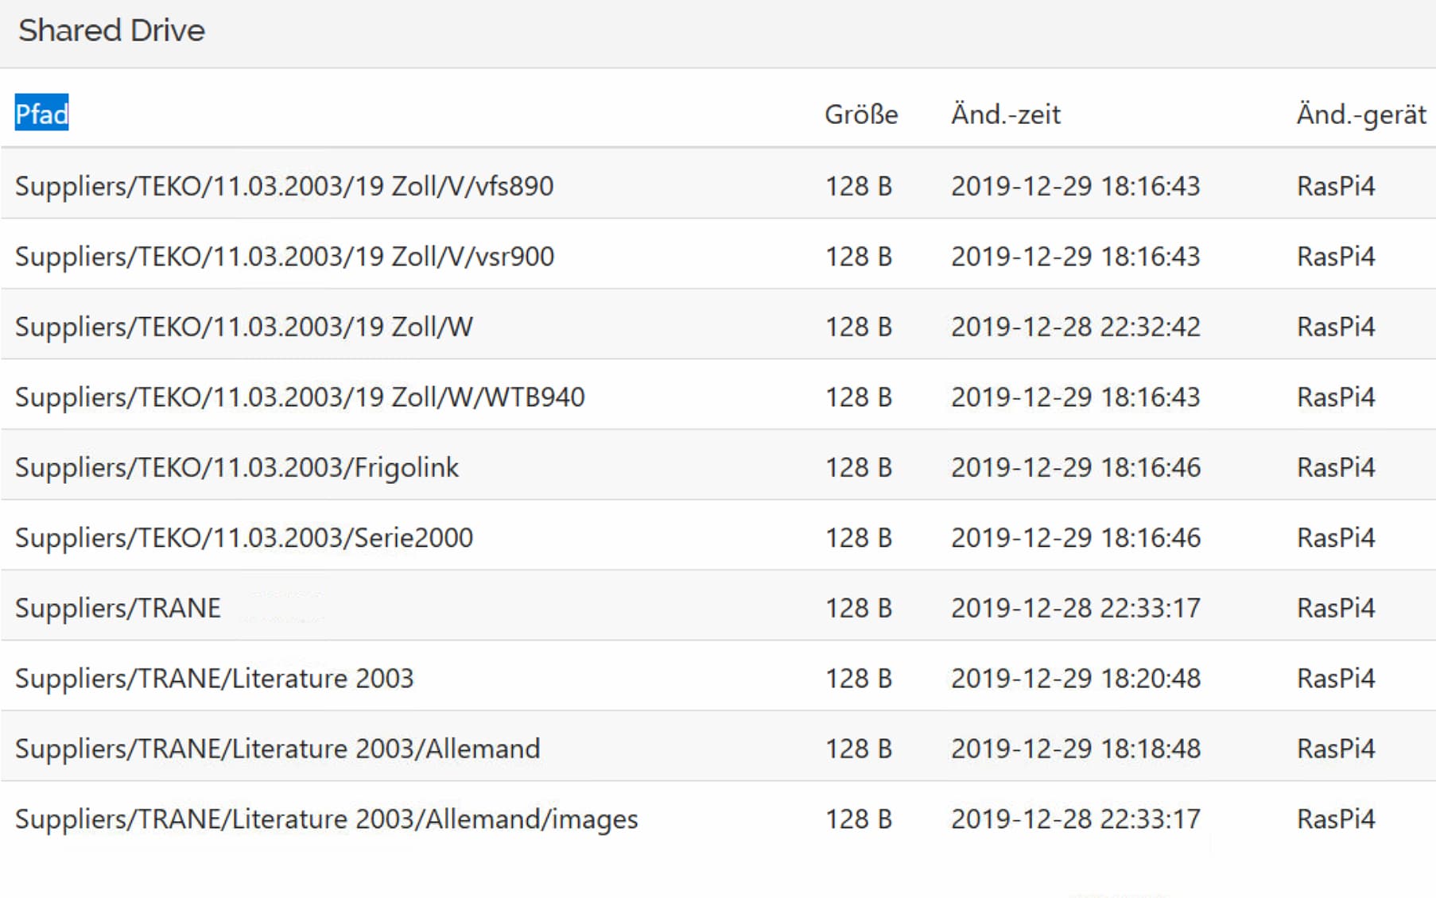
Task: Click timestamp 2019-12-28 22:32:42
Action: point(1076,327)
